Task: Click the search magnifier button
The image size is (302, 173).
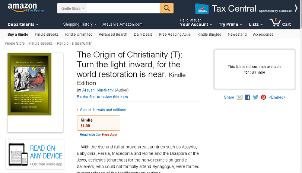Action: pyautogui.click(x=167, y=8)
